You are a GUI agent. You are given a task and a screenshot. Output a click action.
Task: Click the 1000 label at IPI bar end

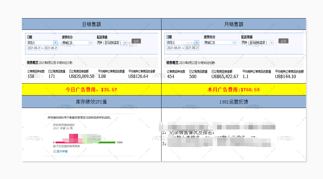(119, 142)
